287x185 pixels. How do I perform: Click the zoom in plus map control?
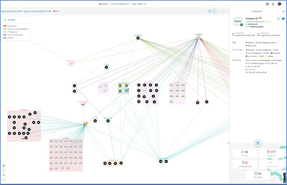(4, 175)
